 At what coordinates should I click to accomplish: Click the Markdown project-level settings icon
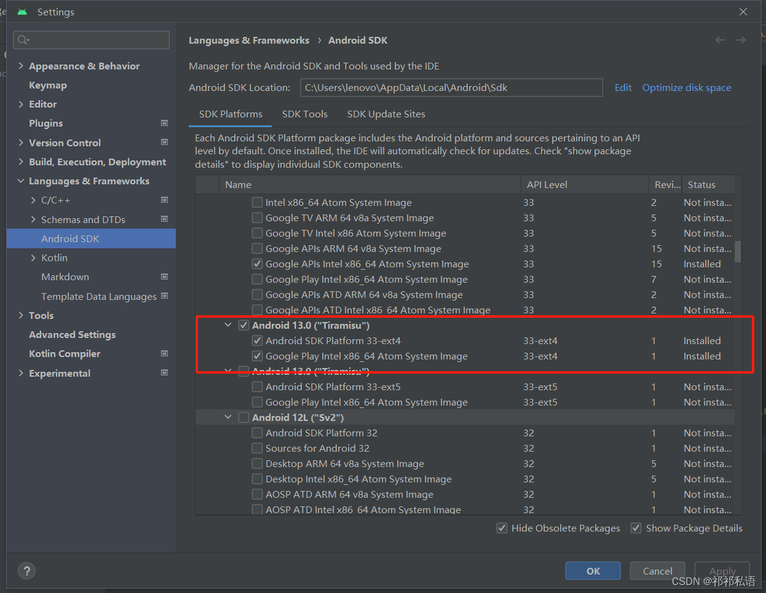click(164, 277)
